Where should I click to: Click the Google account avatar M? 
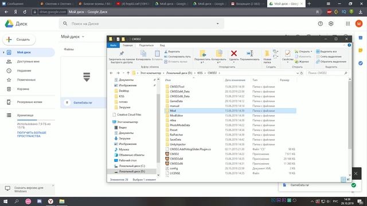click(x=359, y=23)
